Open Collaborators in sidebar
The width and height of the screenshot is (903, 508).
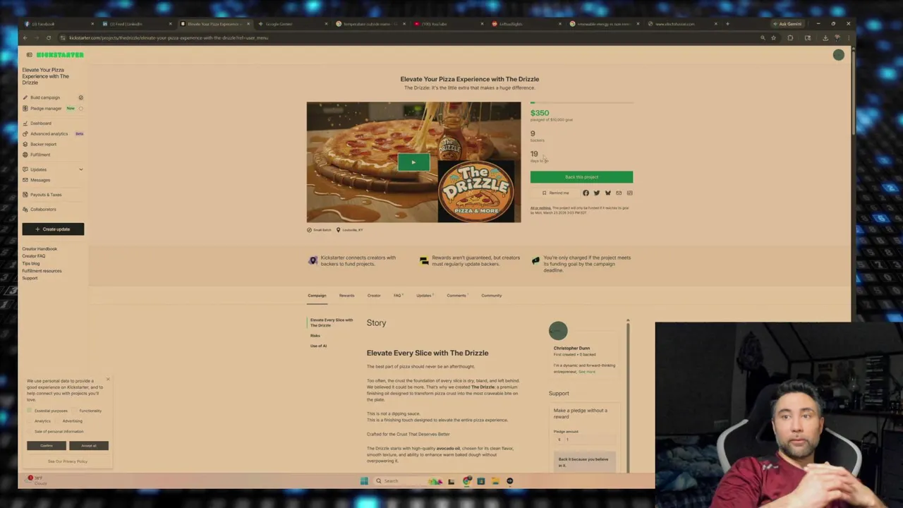pyautogui.click(x=43, y=210)
